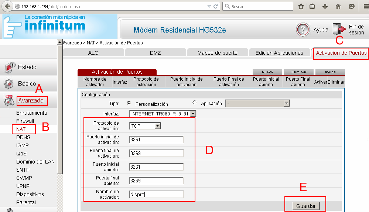Click the Nombre de activador text field

pos(156,194)
